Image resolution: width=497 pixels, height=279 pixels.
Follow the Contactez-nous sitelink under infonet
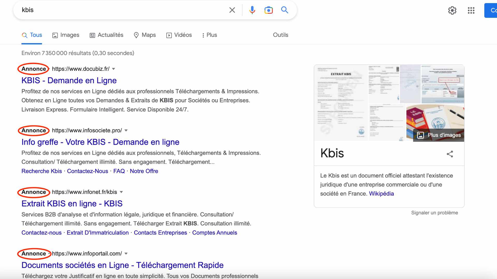(41, 233)
